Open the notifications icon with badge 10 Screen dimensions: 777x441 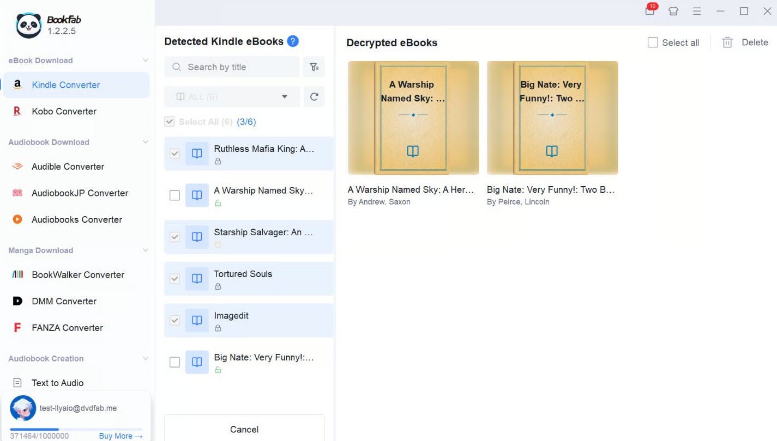[x=650, y=10]
